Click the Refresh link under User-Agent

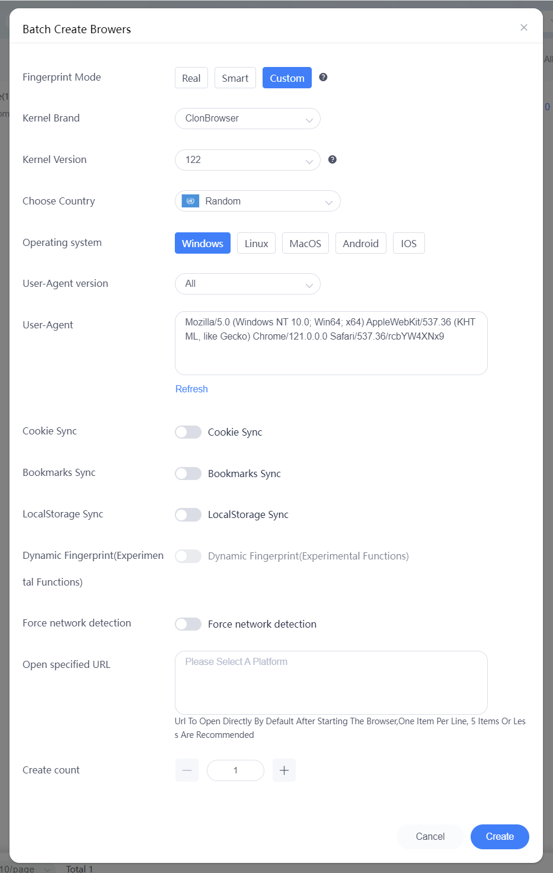(191, 389)
